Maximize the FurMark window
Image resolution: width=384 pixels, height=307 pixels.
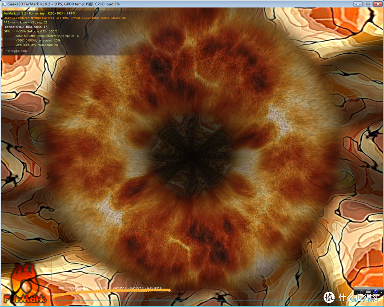368,4
